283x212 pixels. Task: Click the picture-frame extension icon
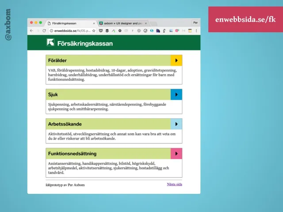171,30
